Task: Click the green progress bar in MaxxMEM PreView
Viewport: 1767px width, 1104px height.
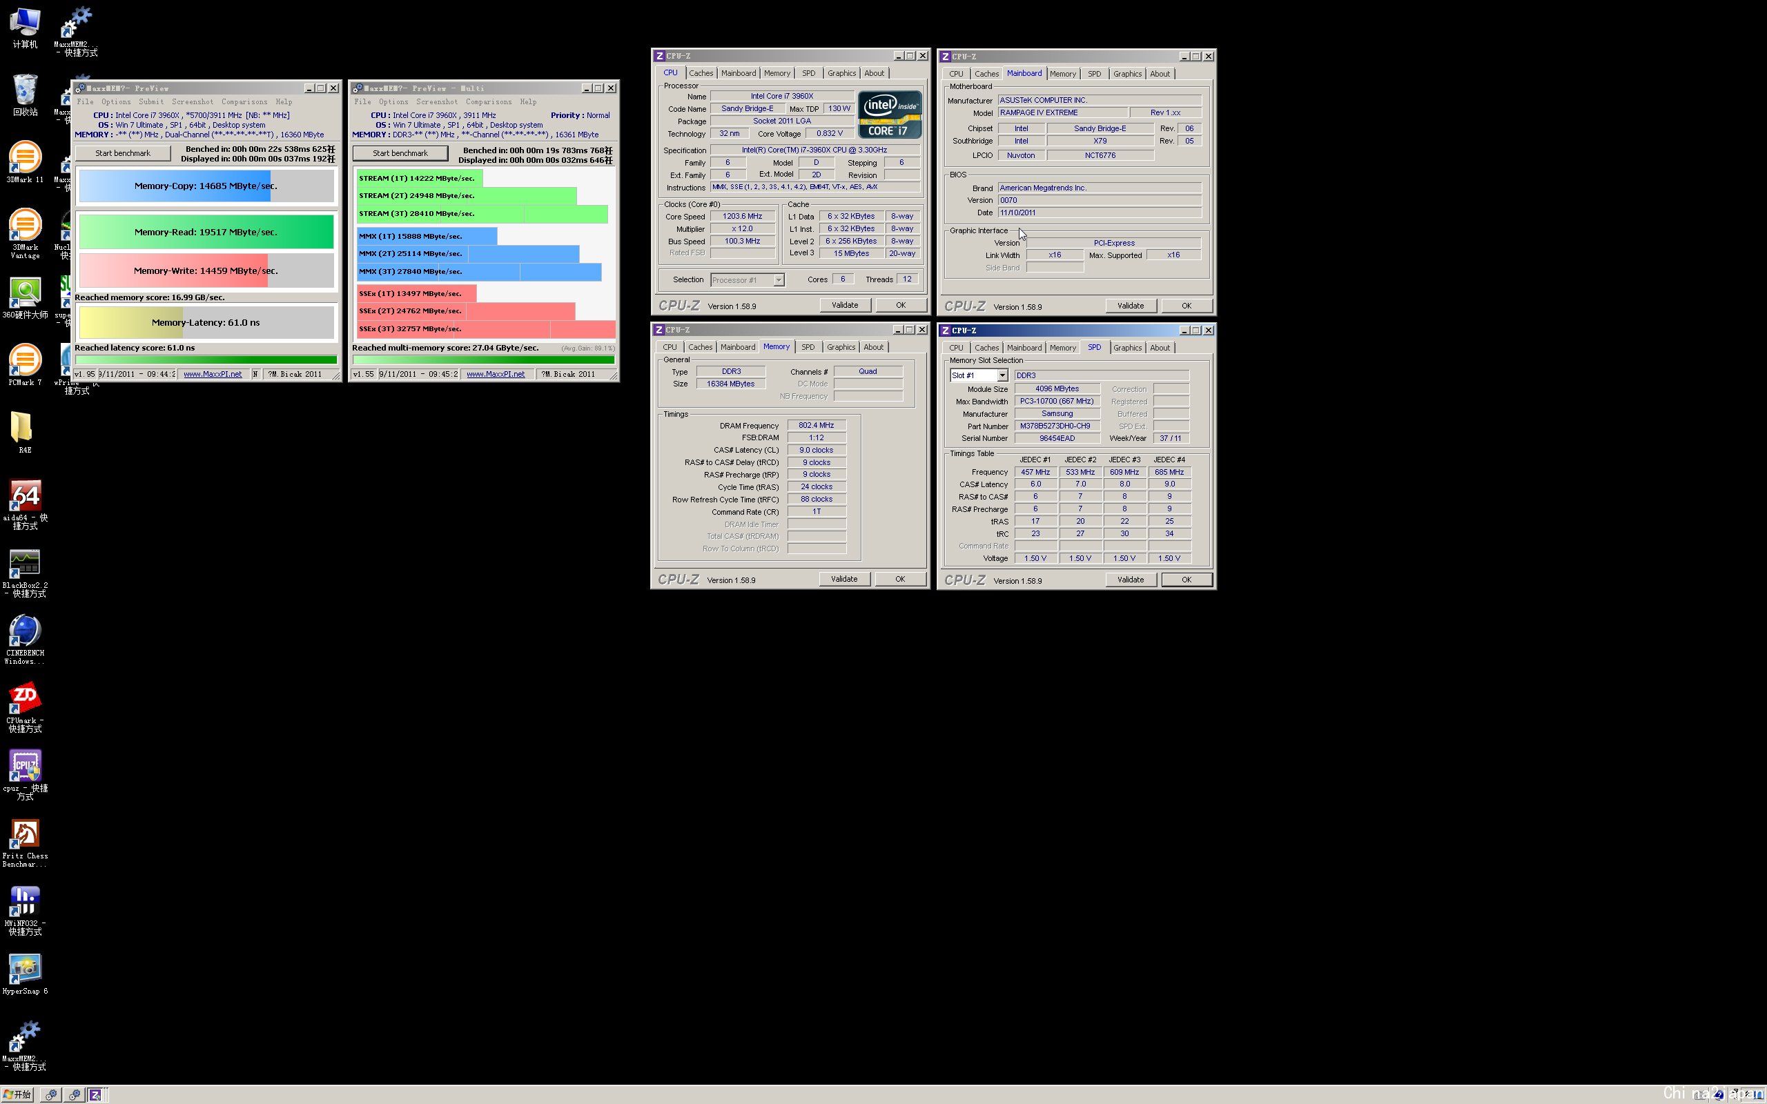Action: coord(206,360)
